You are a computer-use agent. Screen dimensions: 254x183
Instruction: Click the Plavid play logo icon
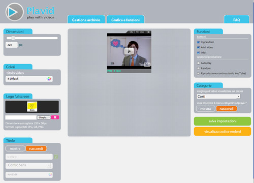[14, 12]
